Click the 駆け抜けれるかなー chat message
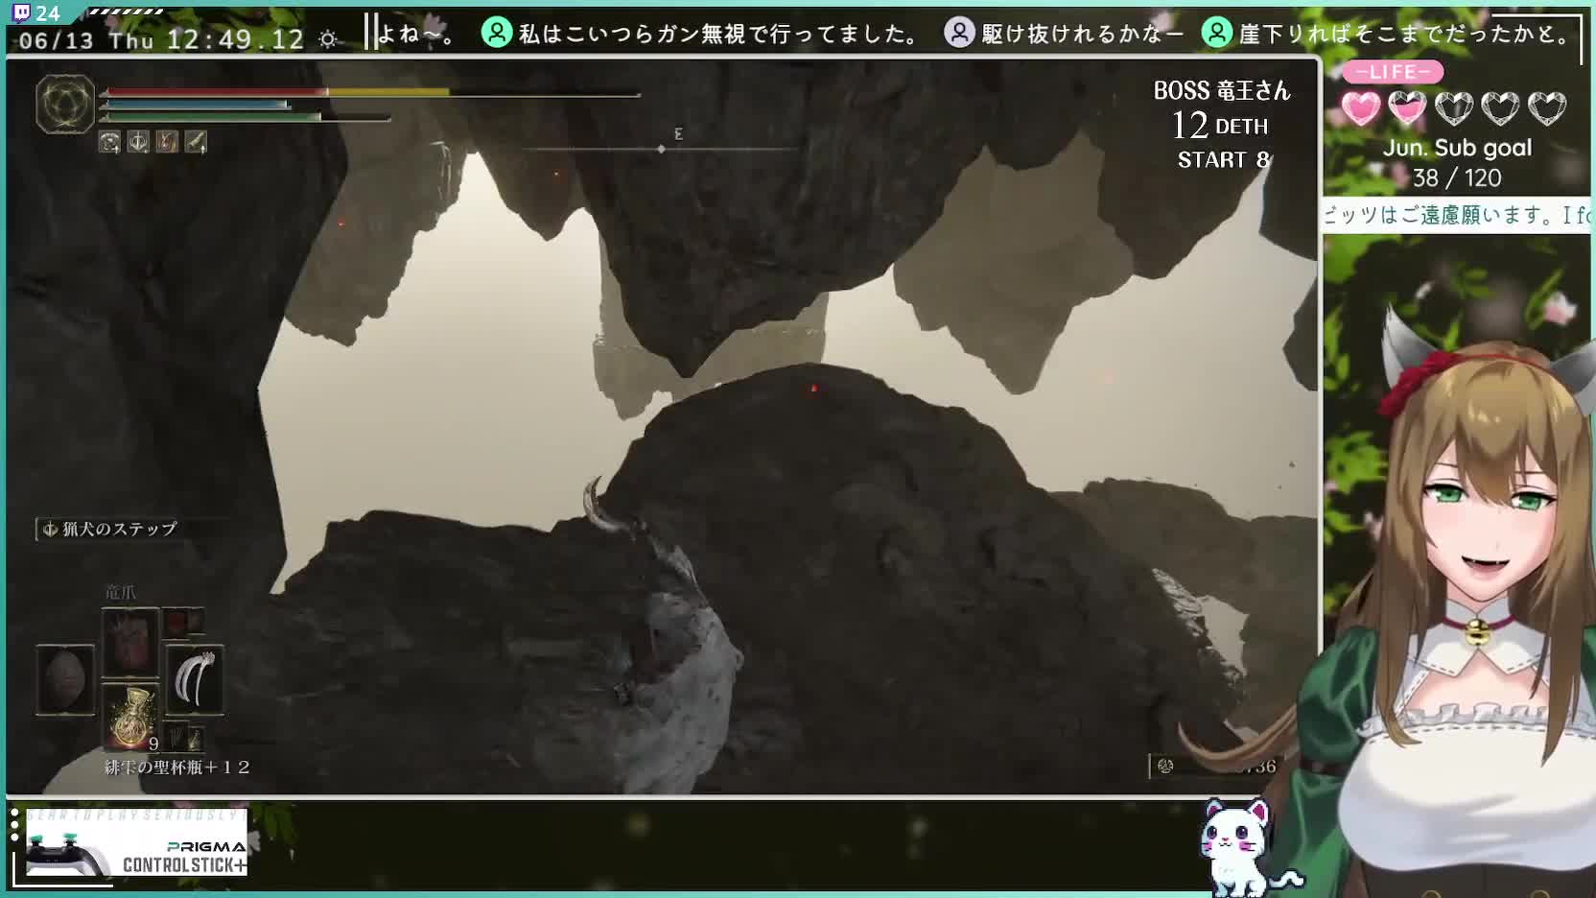Viewport: 1596px width, 898px height. (1083, 34)
